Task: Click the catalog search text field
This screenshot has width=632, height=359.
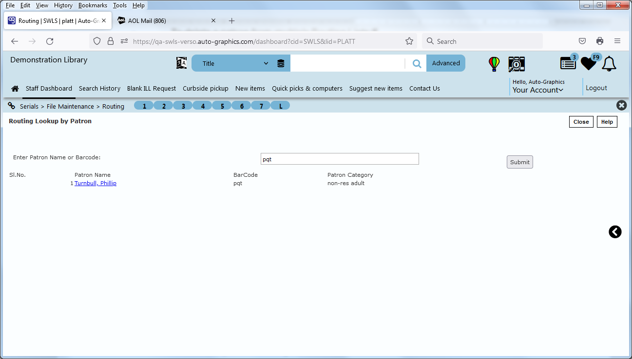Action: tap(347, 63)
